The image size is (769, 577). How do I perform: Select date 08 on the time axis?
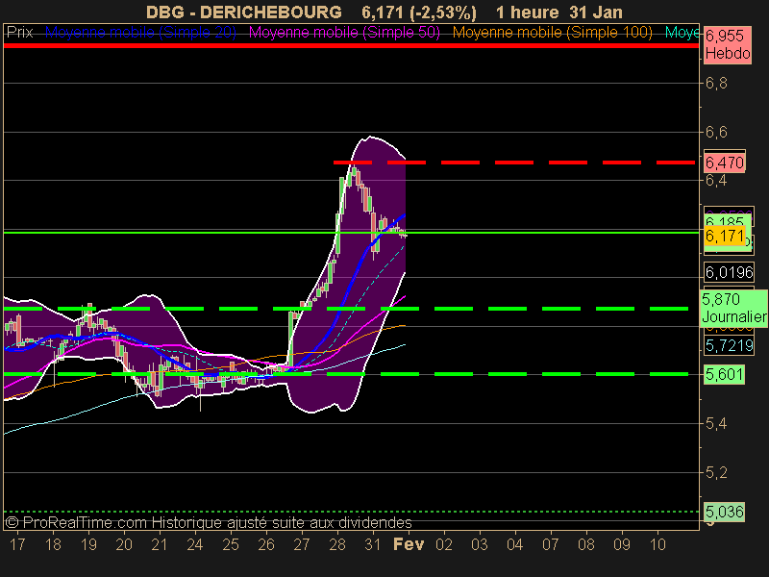tap(586, 544)
